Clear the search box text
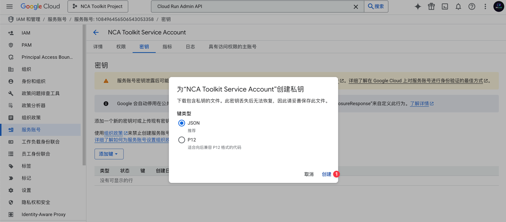 [356, 6]
